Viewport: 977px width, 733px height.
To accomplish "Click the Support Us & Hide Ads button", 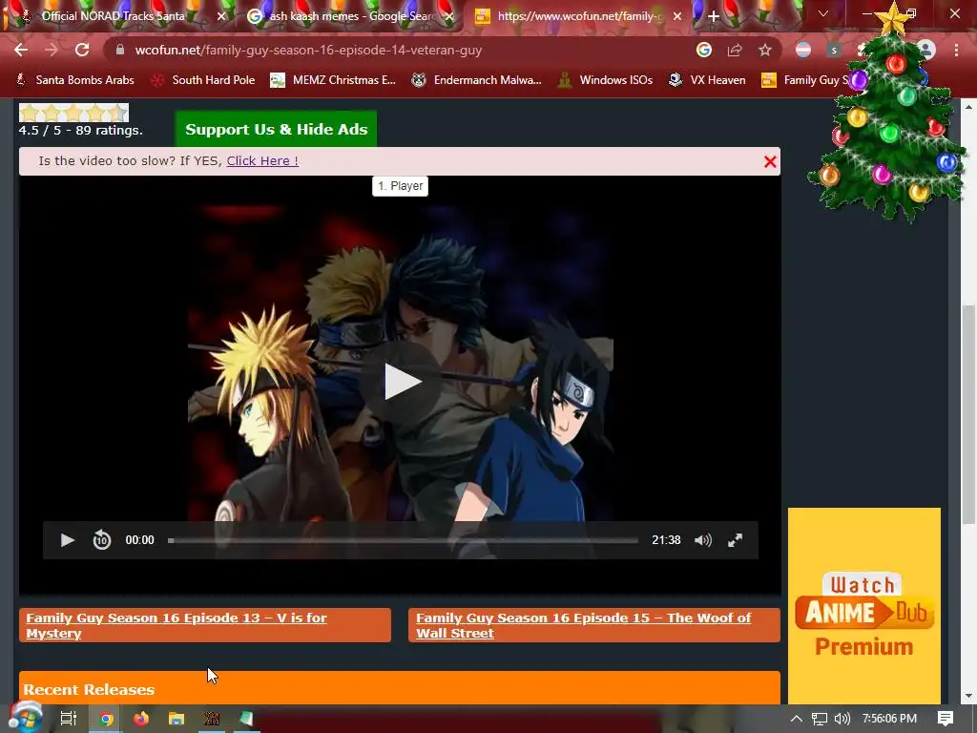I will [x=276, y=129].
